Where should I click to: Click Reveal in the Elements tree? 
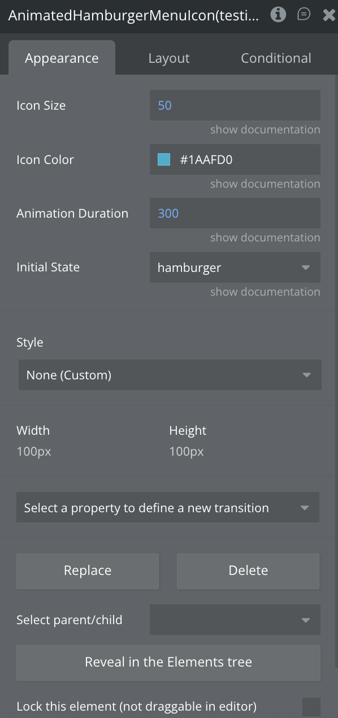pyautogui.click(x=168, y=663)
